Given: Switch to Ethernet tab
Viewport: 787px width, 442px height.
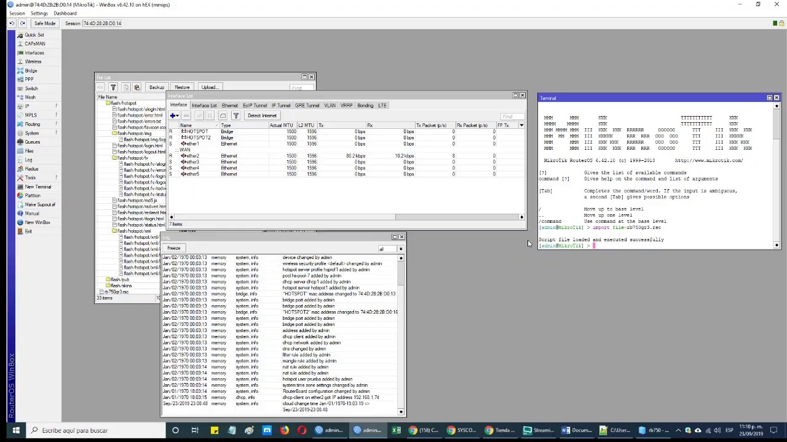Looking at the screenshot, I should coord(229,106).
